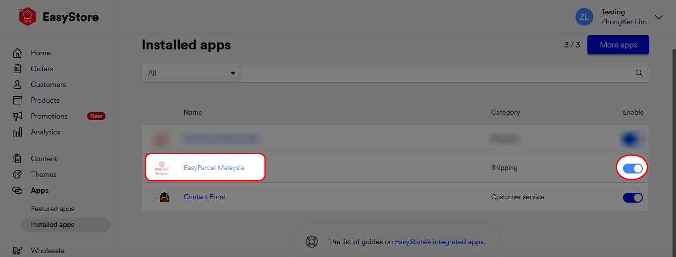The image size is (676, 257).
Task: Click the Promotions megaphone icon
Action: (17, 116)
